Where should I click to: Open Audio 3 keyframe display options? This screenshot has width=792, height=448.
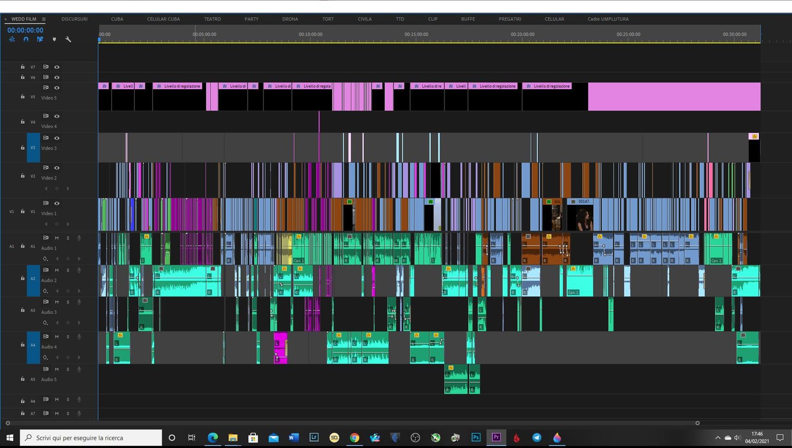(45, 322)
